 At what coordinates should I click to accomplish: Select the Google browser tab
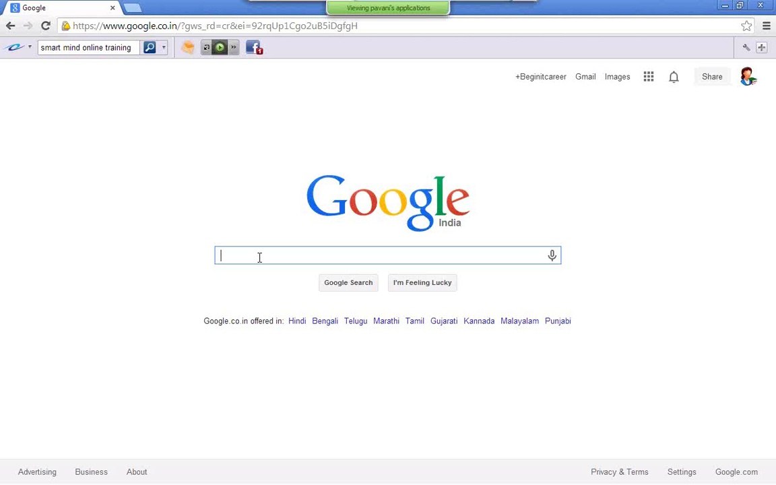pos(62,8)
